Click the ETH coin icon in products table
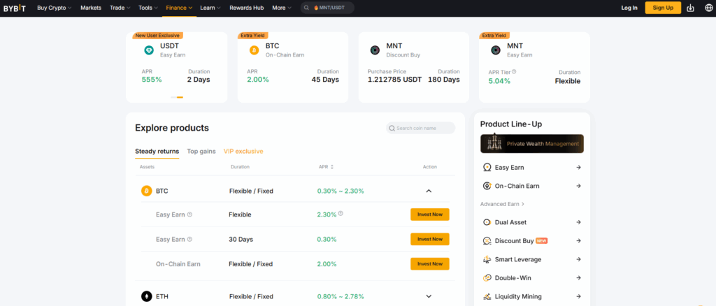This screenshot has height=306, width=716. pos(146,296)
